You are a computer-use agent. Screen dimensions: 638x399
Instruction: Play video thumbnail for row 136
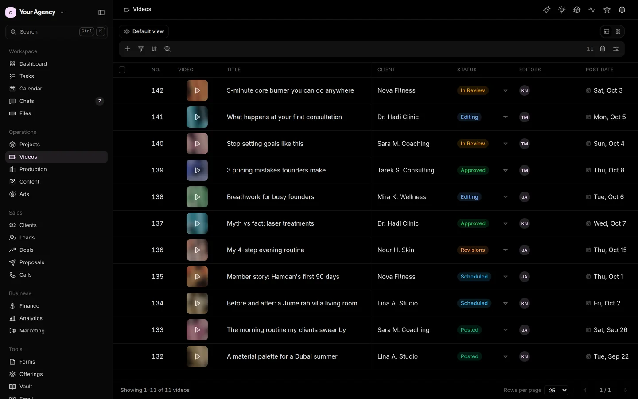pos(197,250)
